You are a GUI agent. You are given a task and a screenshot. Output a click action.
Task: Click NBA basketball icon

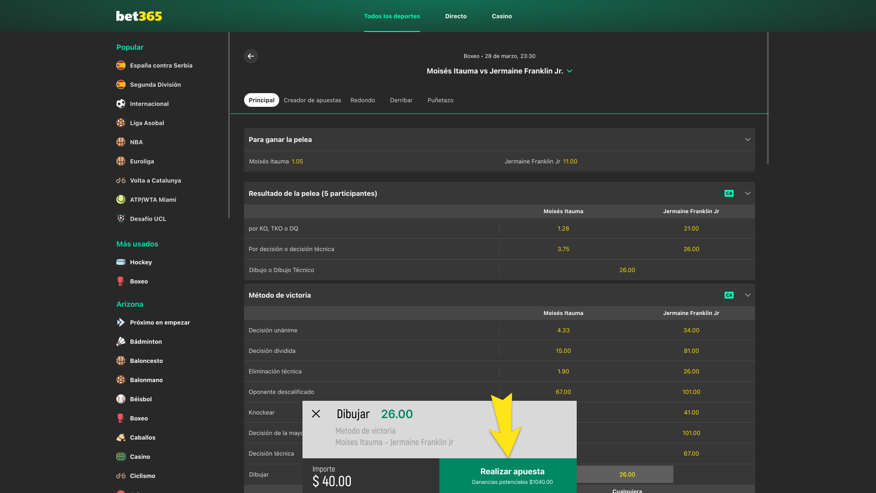point(121,142)
